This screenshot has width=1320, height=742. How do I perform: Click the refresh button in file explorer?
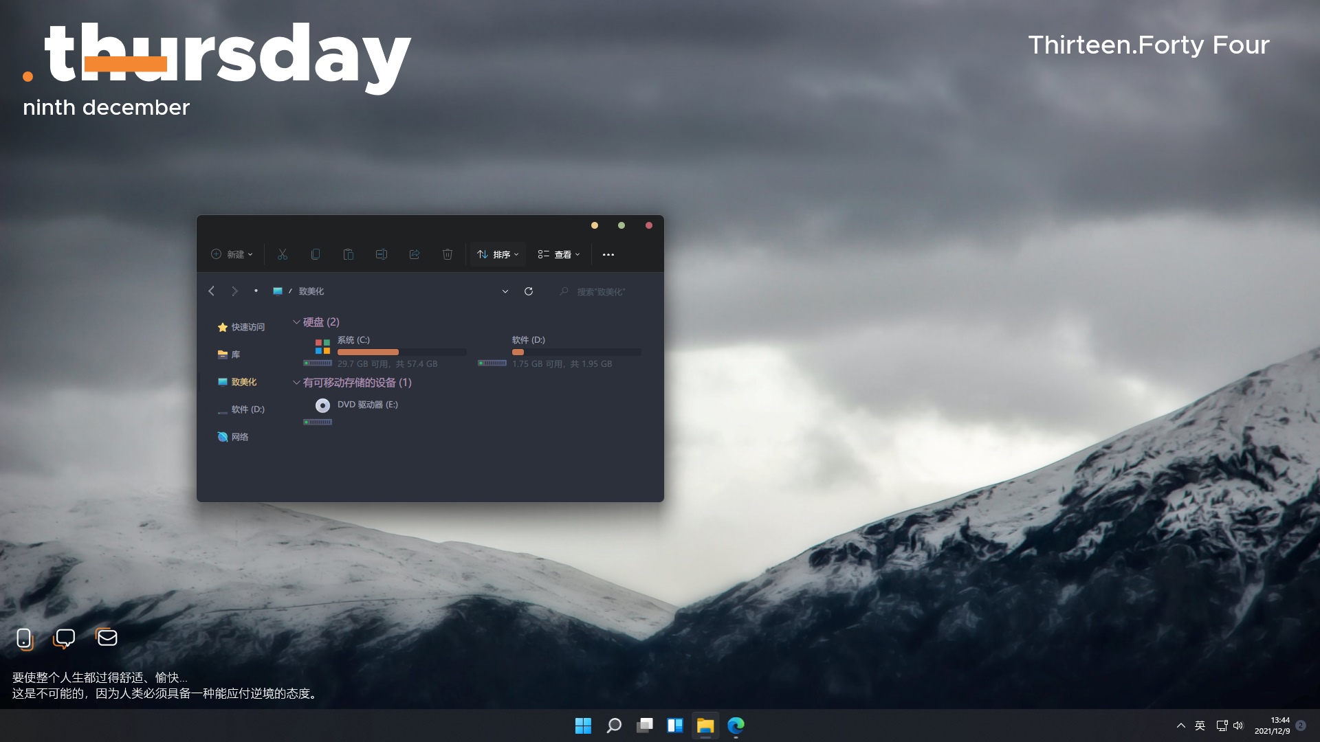(x=529, y=291)
